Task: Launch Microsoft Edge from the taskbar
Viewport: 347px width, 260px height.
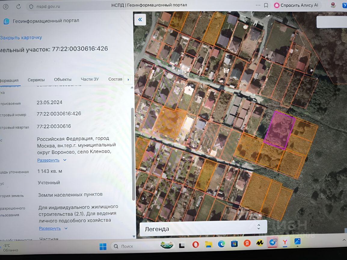Action: pos(221,244)
